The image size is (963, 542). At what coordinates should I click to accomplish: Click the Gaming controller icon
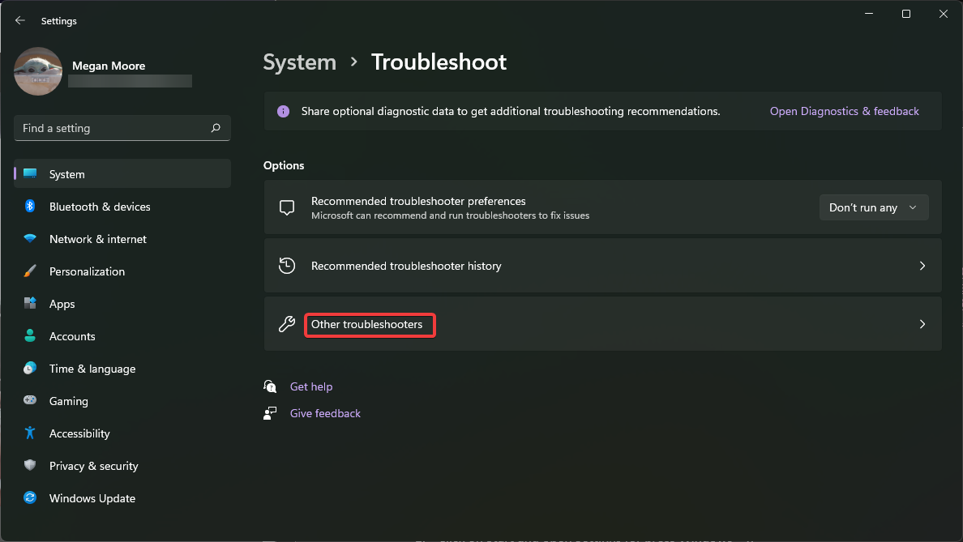(x=30, y=401)
